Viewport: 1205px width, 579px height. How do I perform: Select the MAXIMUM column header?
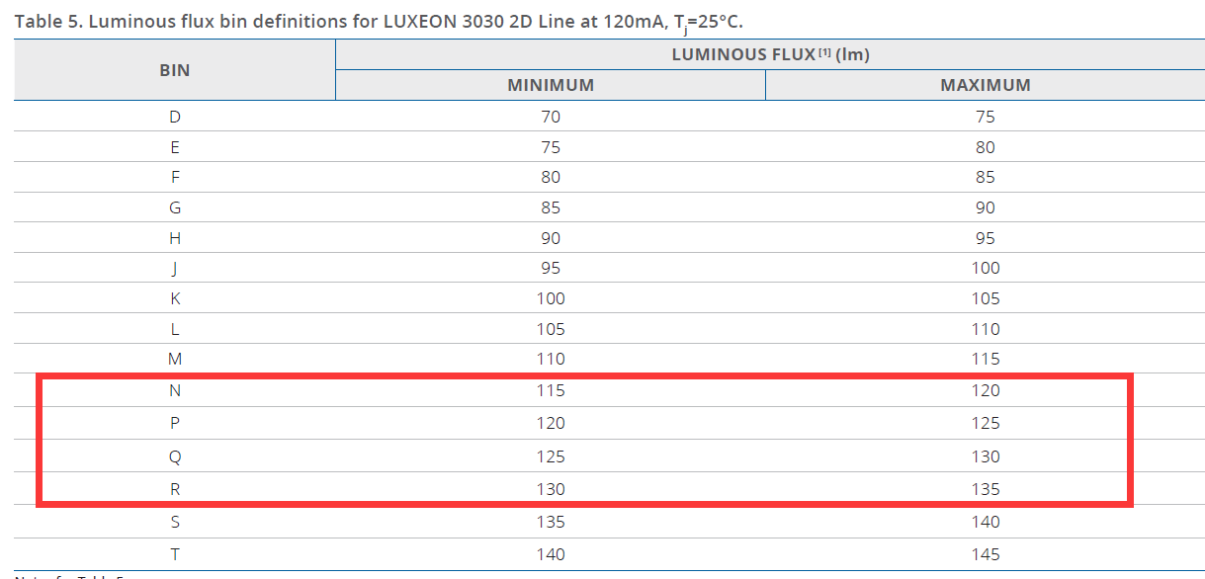[x=986, y=85]
